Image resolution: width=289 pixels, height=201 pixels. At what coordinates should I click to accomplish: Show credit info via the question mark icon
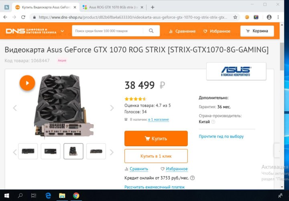(x=192, y=178)
